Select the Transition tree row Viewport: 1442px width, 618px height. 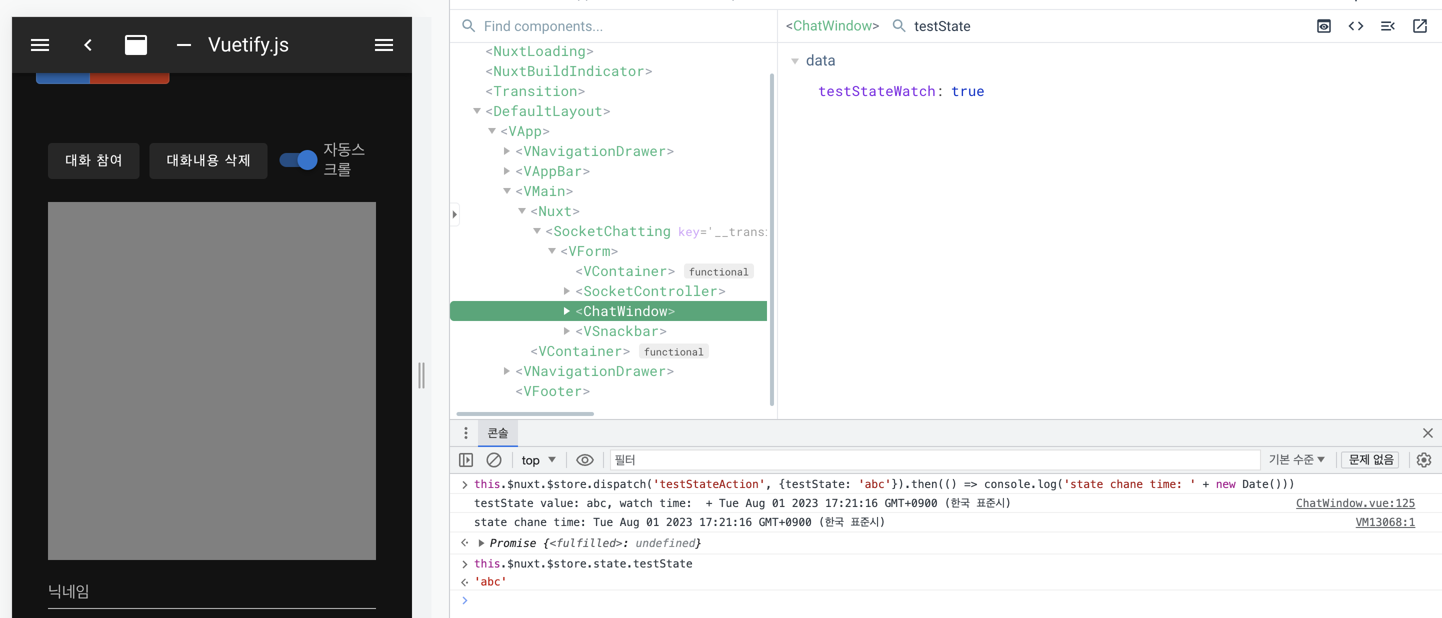[x=608, y=91]
